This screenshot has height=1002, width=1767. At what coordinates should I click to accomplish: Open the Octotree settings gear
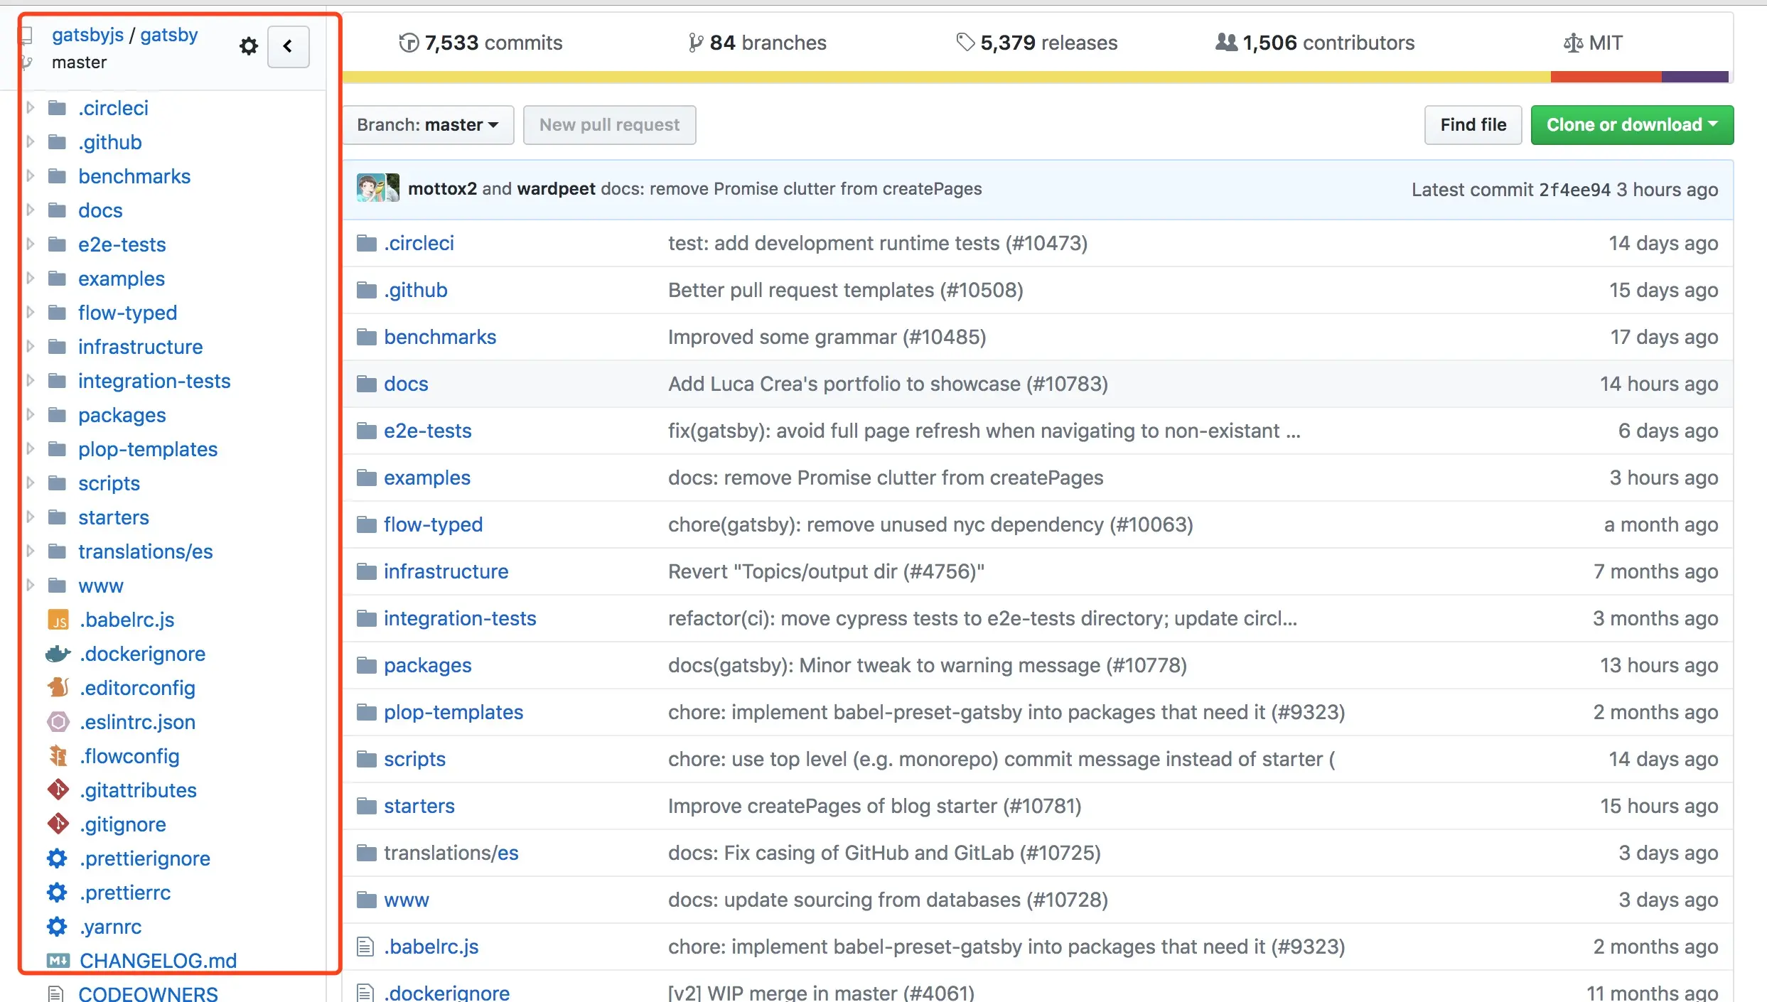[x=248, y=46]
